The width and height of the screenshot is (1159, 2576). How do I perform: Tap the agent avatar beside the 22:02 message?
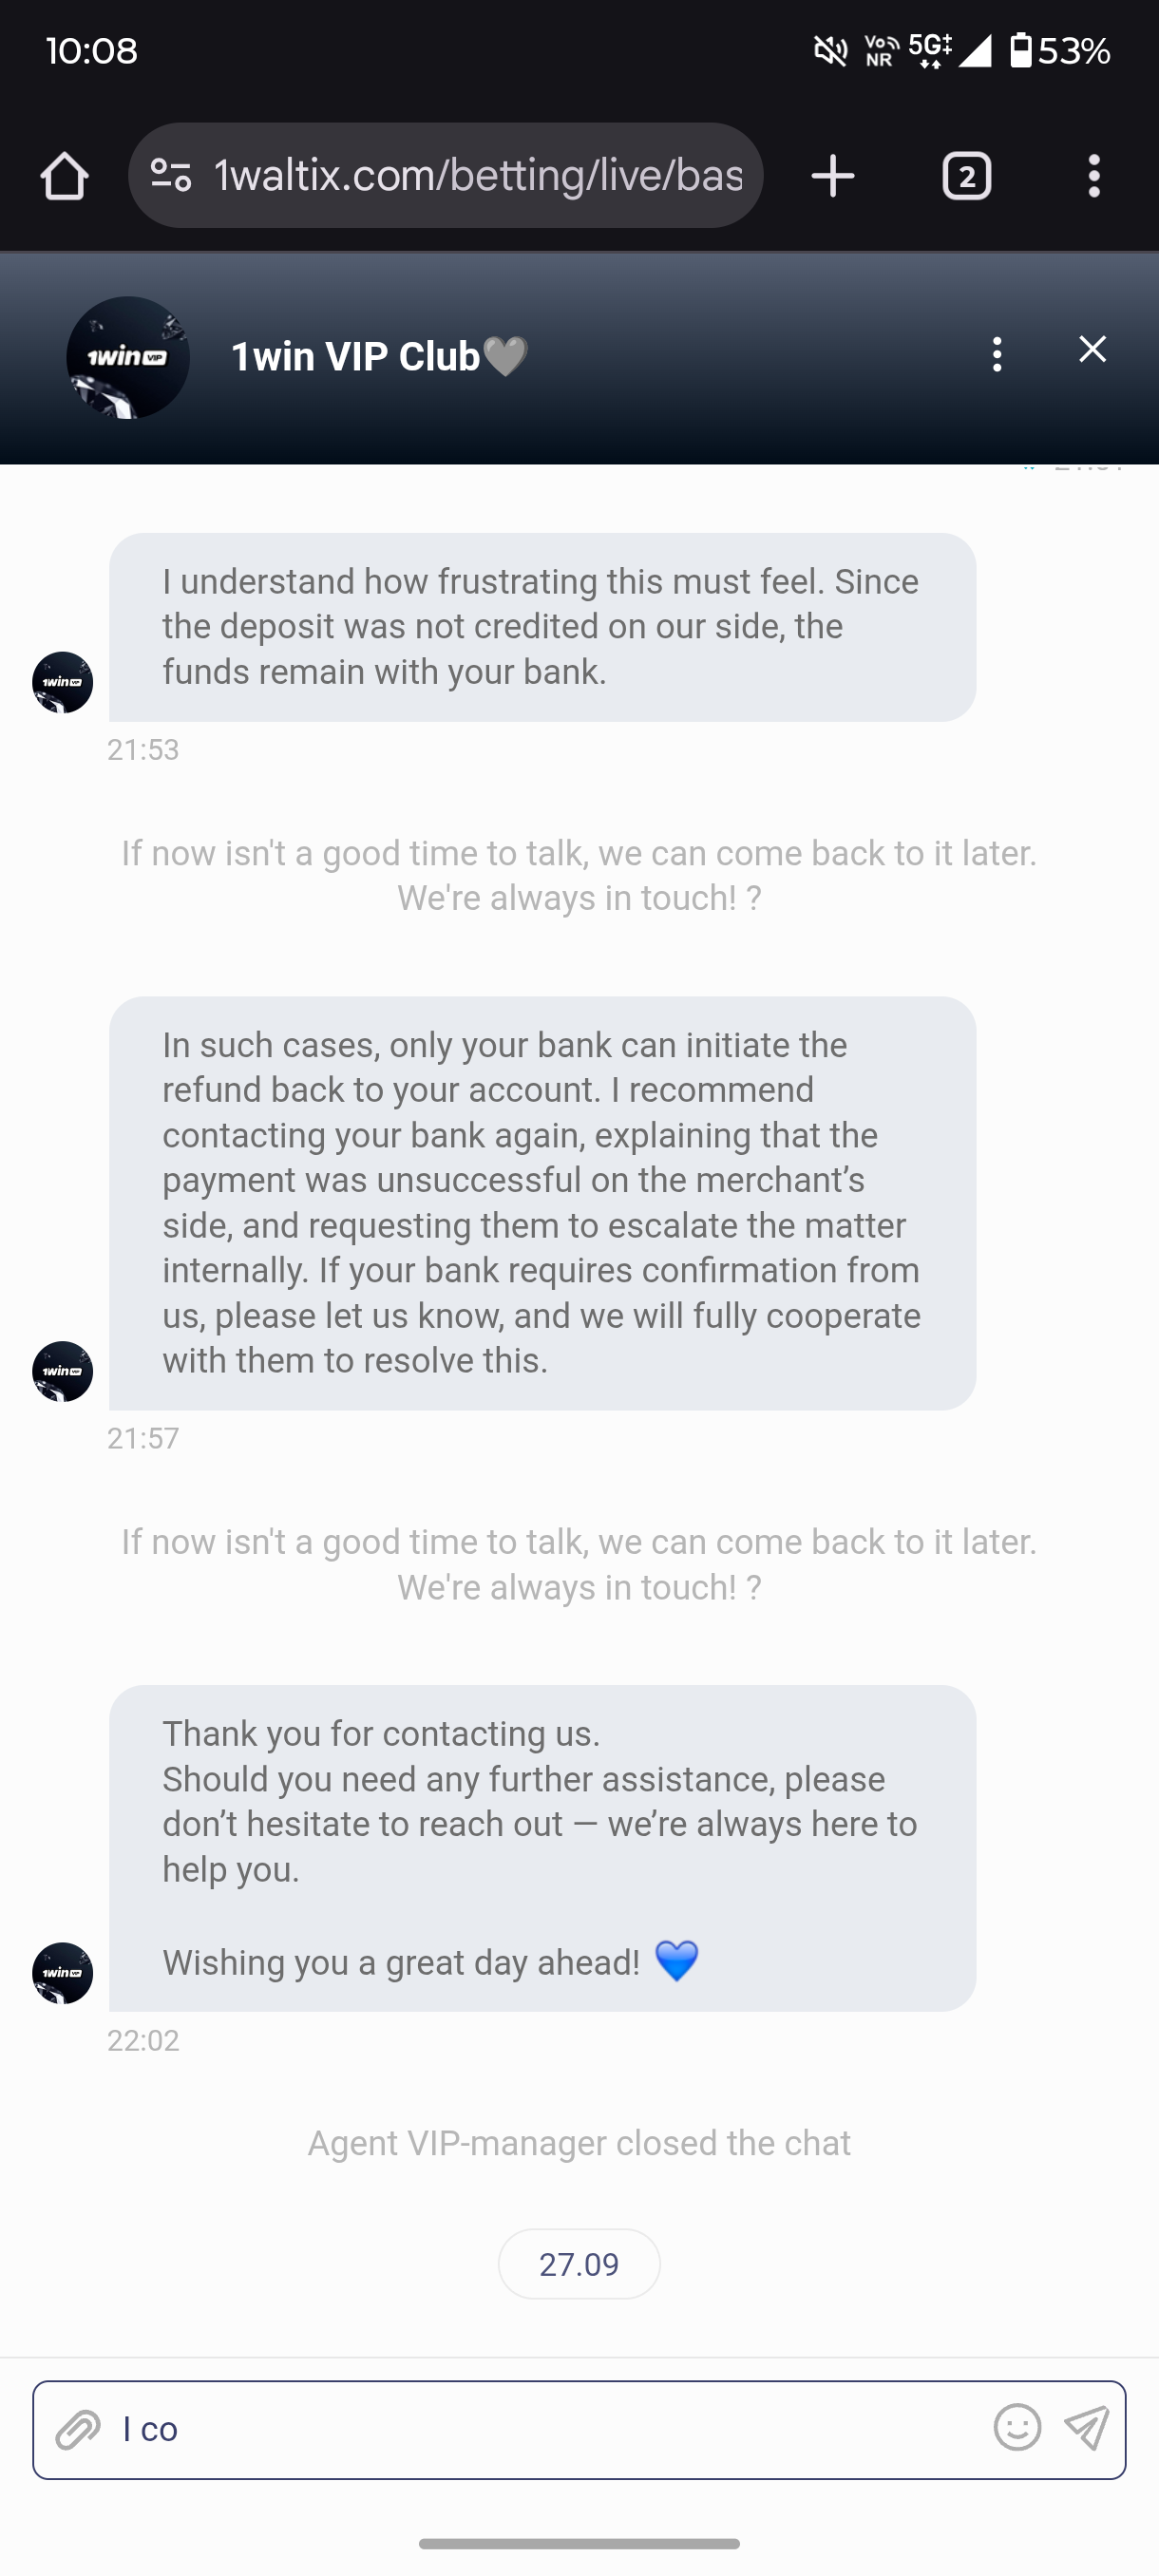click(63, 1972)
